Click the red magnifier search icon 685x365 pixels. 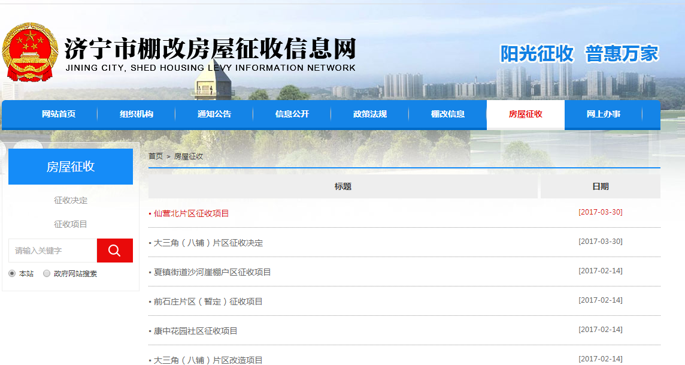click(x=114, y=251)
